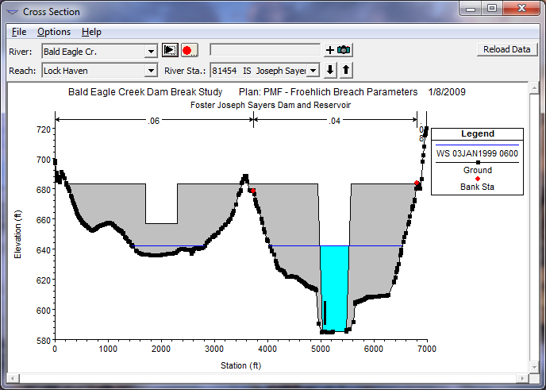This screenshot has width=546, height=390.
Task: Click the plus camera snapshot icon
Action: click(338, 50)
